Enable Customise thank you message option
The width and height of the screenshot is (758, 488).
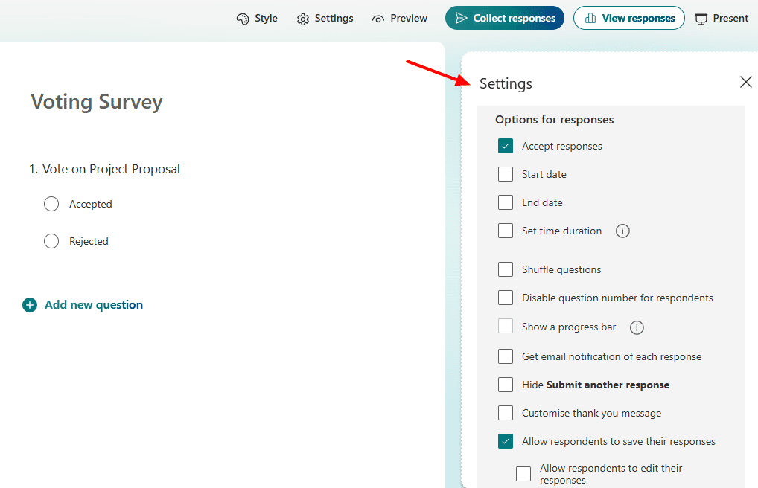click(x=506, y=413)
